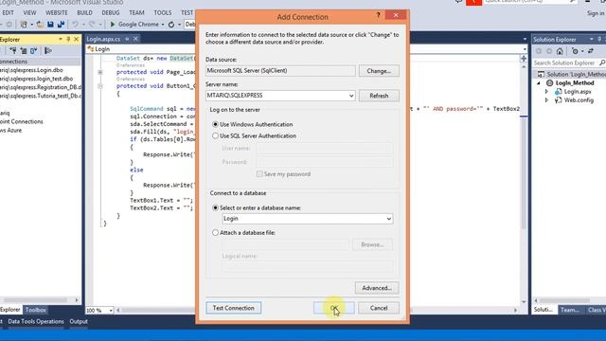Click the split editor icon above scrollbar
Image resolution: width=606 pixels, height=341 pixels.
pos(524,59)
